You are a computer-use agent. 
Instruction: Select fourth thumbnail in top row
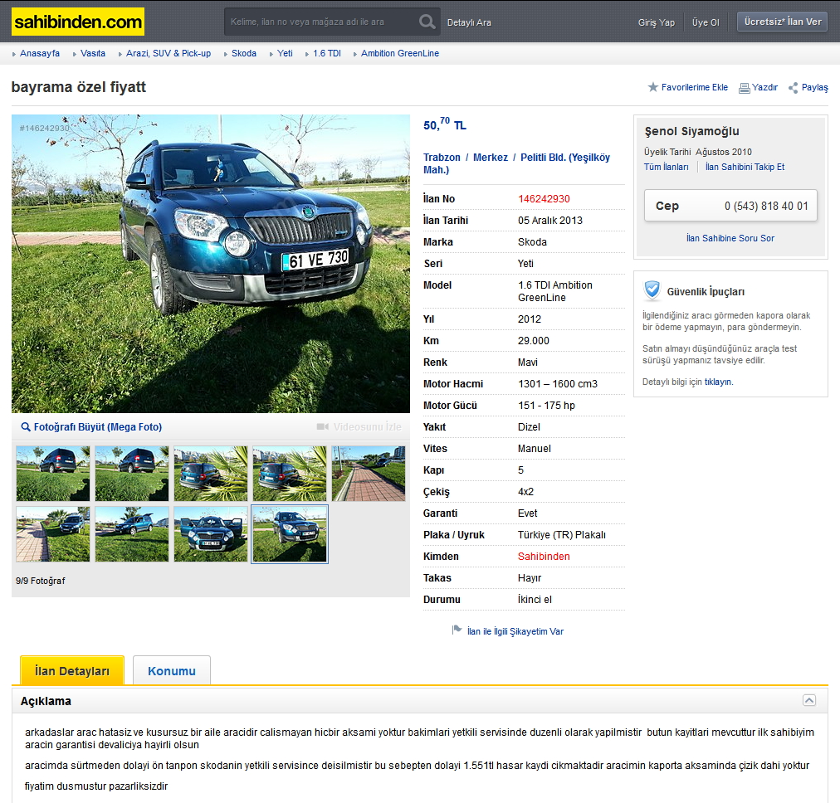point(290,474)
